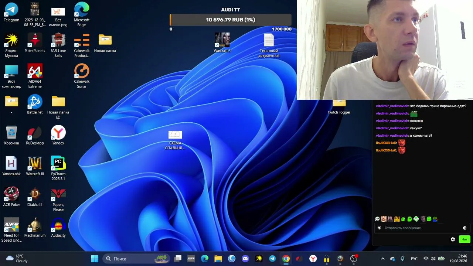Open Discord from the taskbar
Screen dimensions: 473x266
click(x=245, y=259)
